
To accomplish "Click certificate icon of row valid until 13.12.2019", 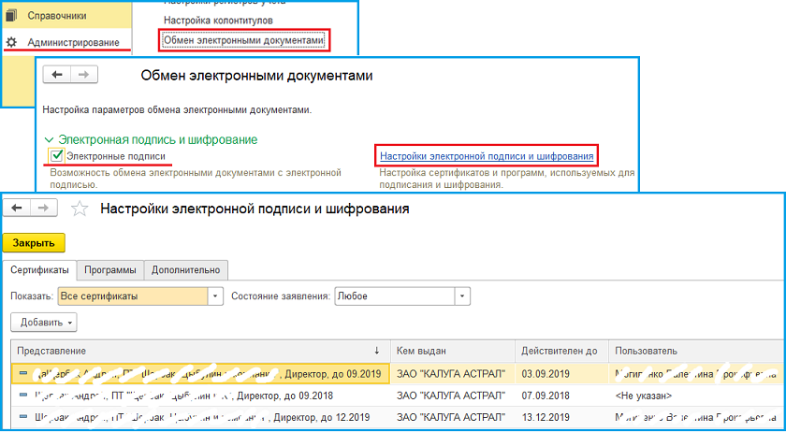I will pyautogui.click(x=22, y=415).
